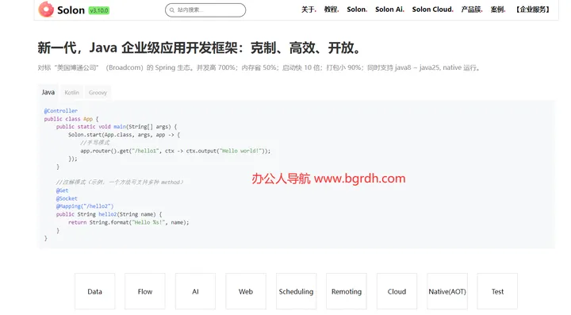The image size is (571, 315).
Task: Open the 教程 menu
Action: point(331,10)
